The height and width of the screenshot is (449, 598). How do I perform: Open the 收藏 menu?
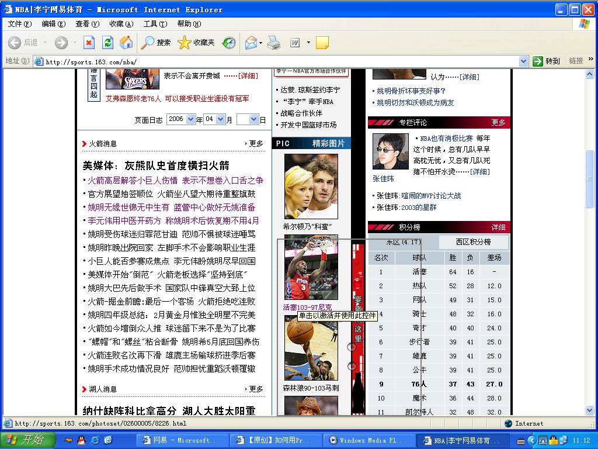click(x=121, y=23)
